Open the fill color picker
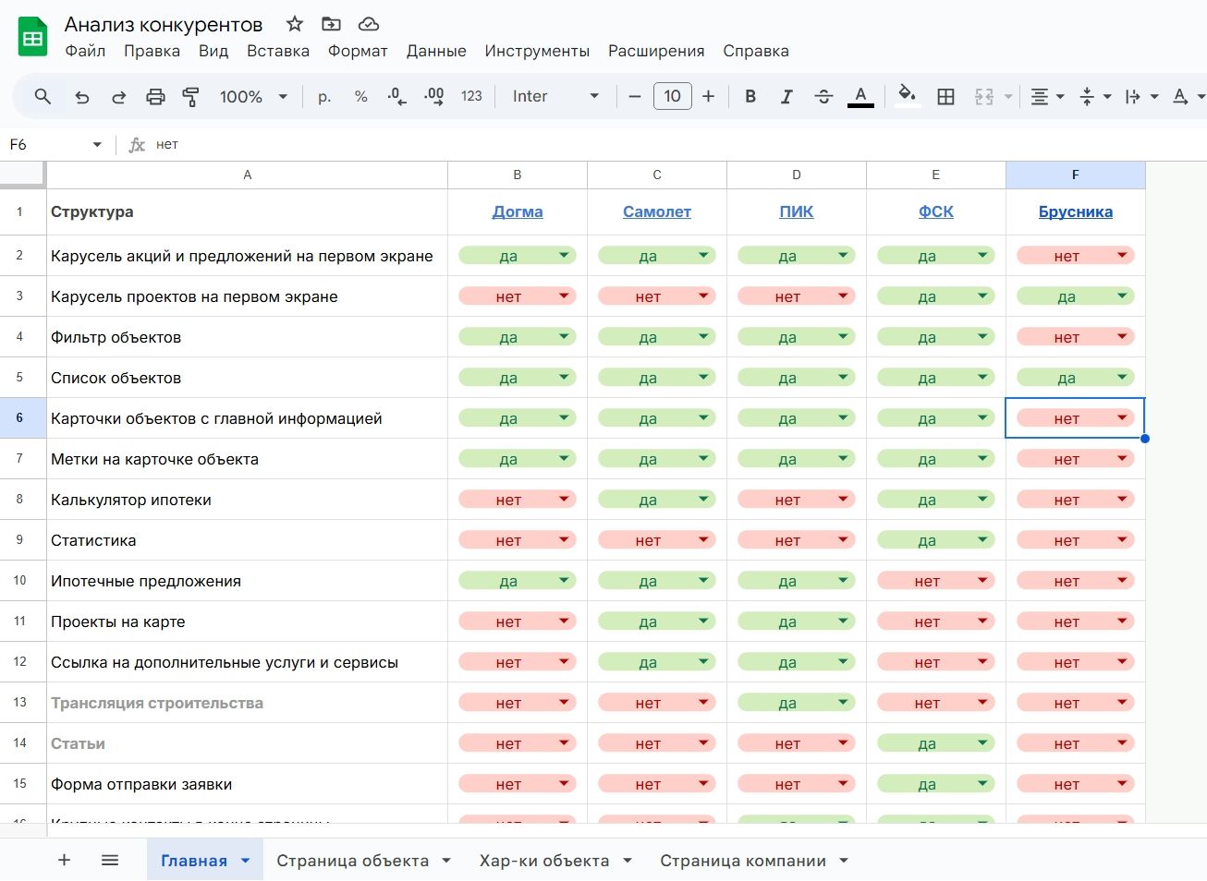This screenshot has width=1207, height=881. (908, 96)
